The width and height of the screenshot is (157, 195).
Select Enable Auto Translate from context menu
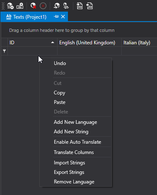(x=77, y=142)
